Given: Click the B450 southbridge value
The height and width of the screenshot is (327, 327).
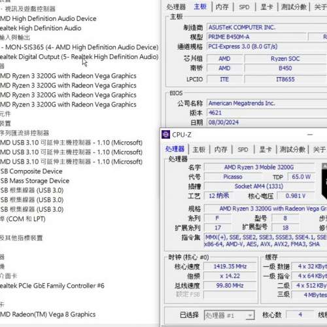Looking at the screenshot, I should pos(285,68).
